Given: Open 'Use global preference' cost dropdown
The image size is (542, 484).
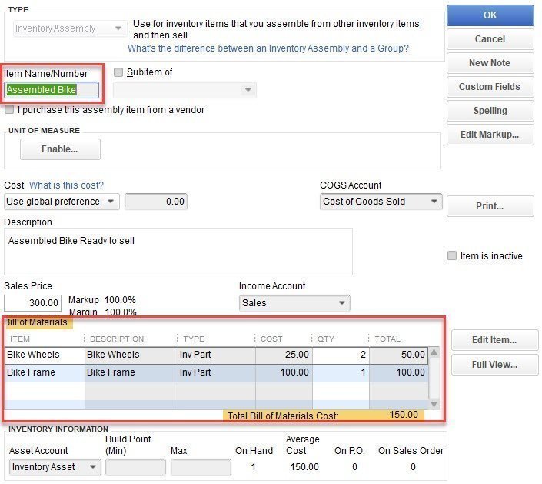Looking at the screenshot, I should coord(62,202).
